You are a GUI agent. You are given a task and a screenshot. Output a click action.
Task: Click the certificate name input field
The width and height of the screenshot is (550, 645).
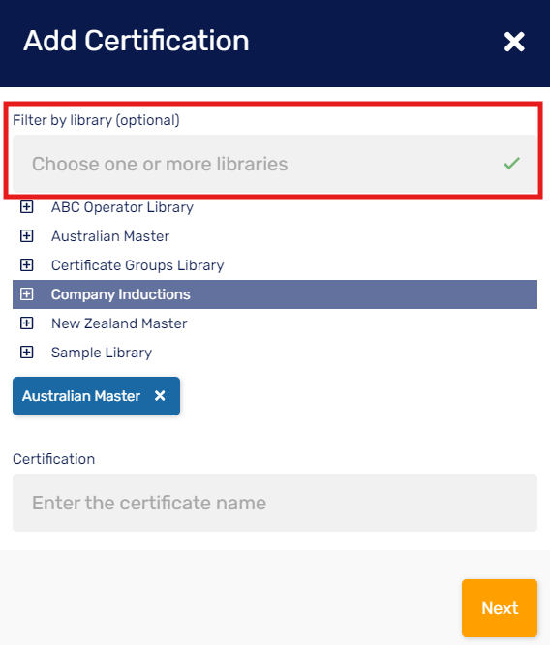click(275, 503)
